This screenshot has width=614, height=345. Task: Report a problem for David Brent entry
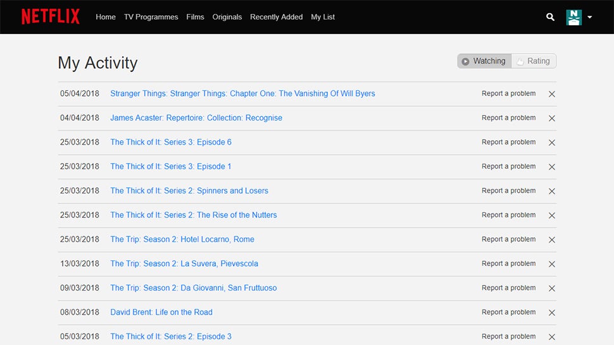click(509, 312)
